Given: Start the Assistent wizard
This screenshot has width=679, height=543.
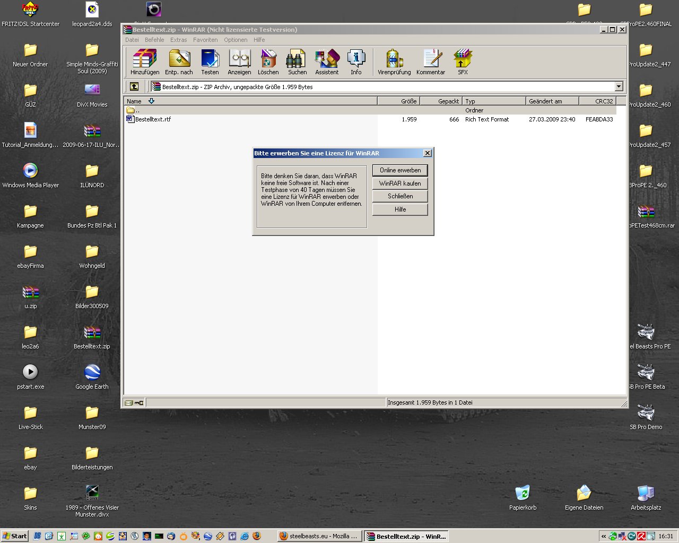Looking at the screenshot, I should pos(327,62).
